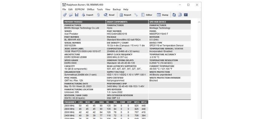The width and height of the screenshot is (262, 119).
Task: Open the Edit menu
Action: 70,10
